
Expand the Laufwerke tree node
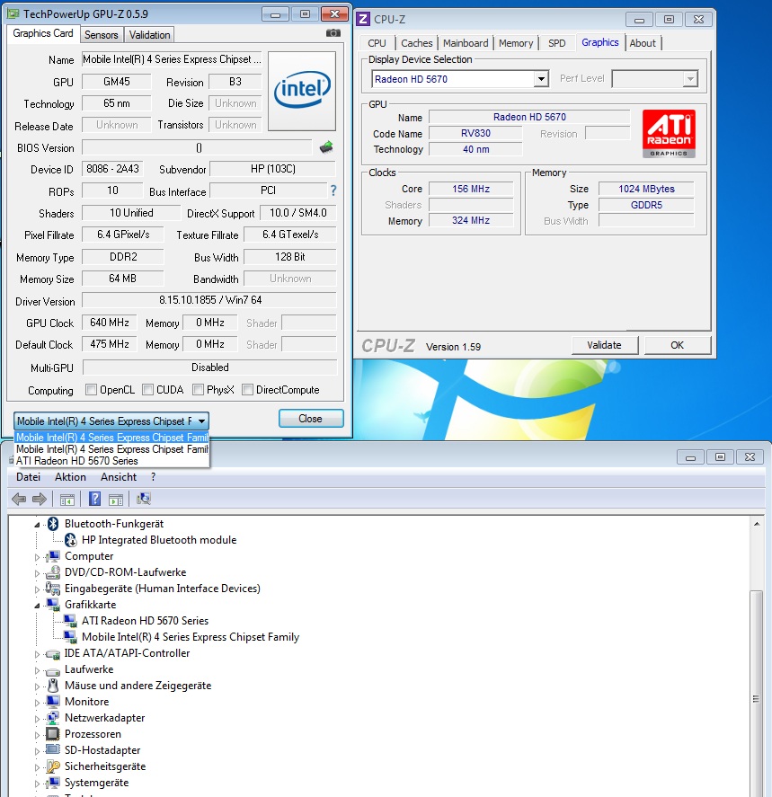coord(37,670)
